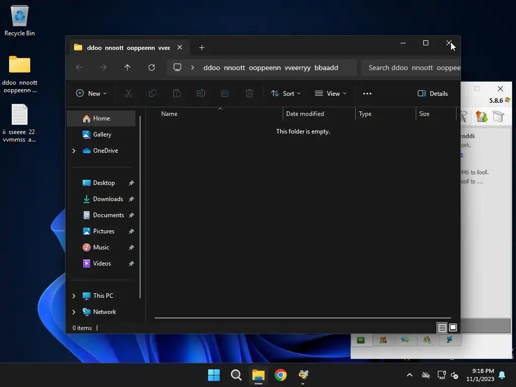Open the View dropdown menu

331,93
